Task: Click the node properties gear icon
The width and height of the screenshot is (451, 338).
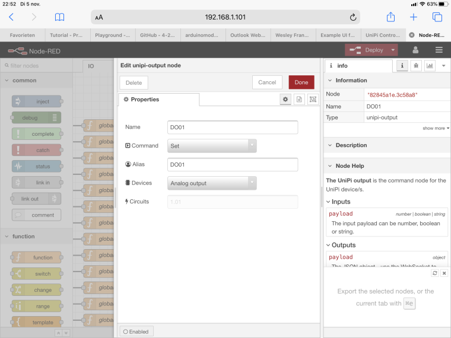Action: 285,100
